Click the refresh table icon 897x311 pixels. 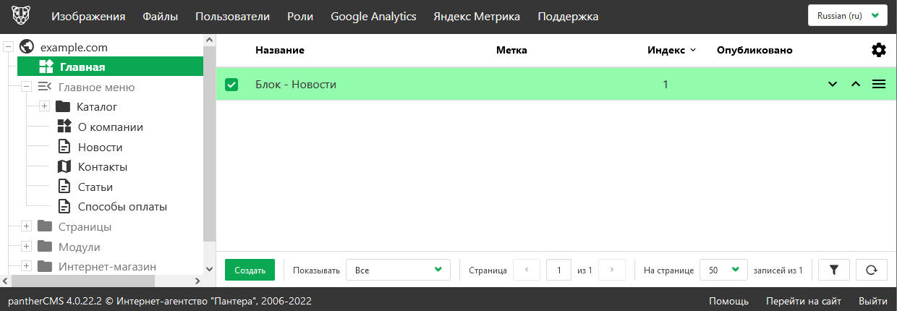871,270
